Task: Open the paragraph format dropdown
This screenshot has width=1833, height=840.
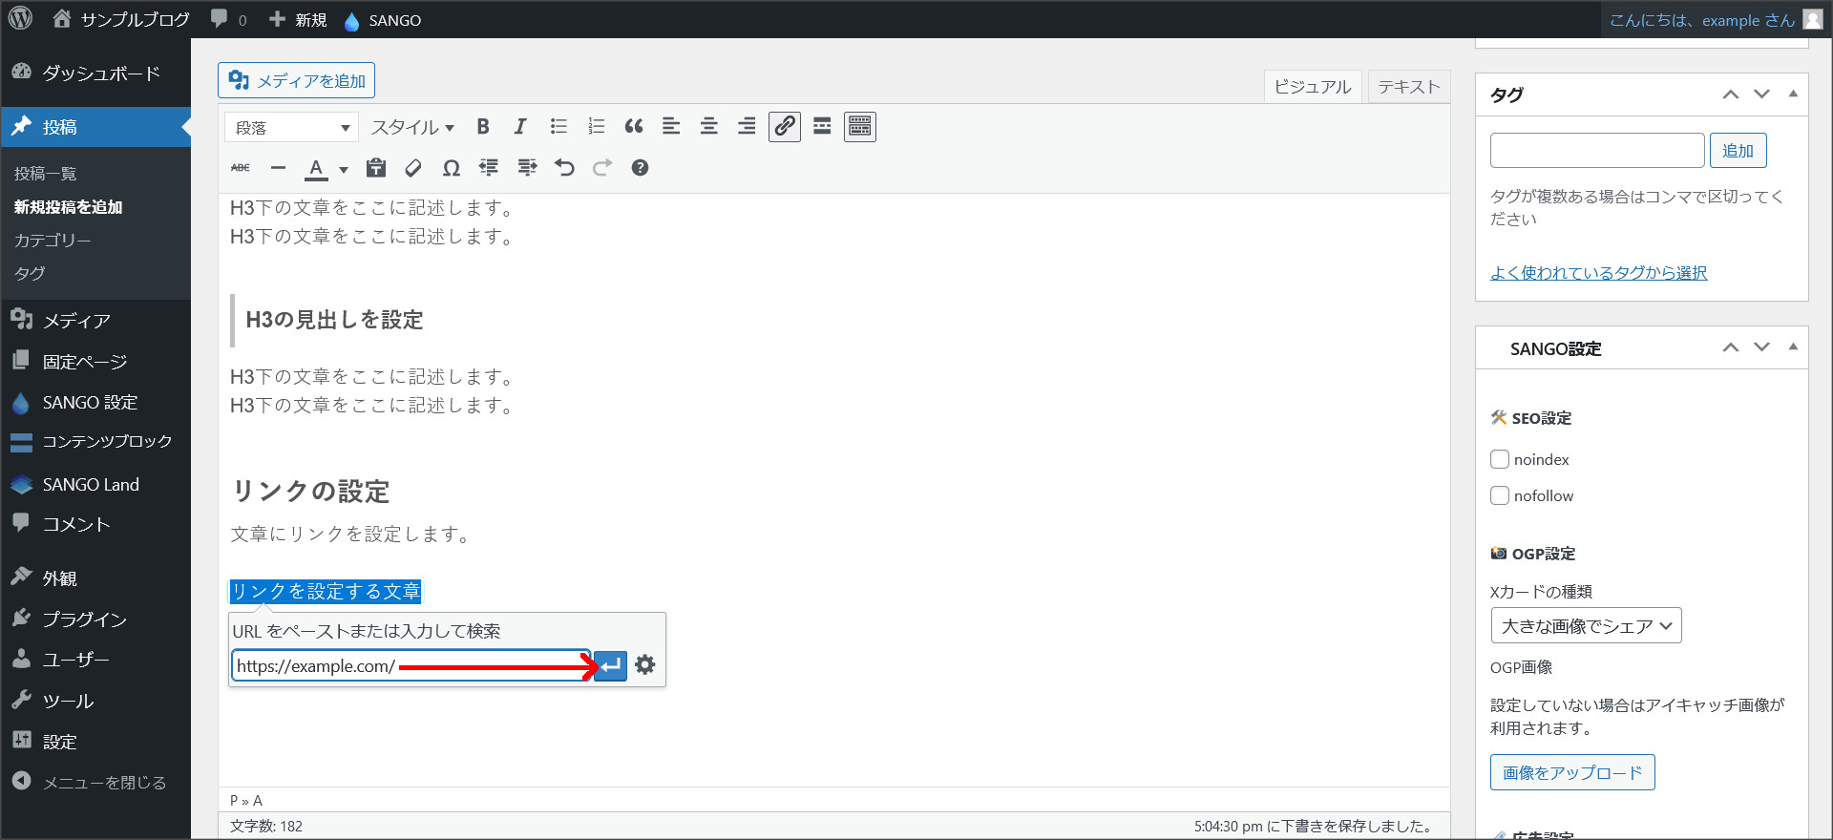Action: [291, 128]
